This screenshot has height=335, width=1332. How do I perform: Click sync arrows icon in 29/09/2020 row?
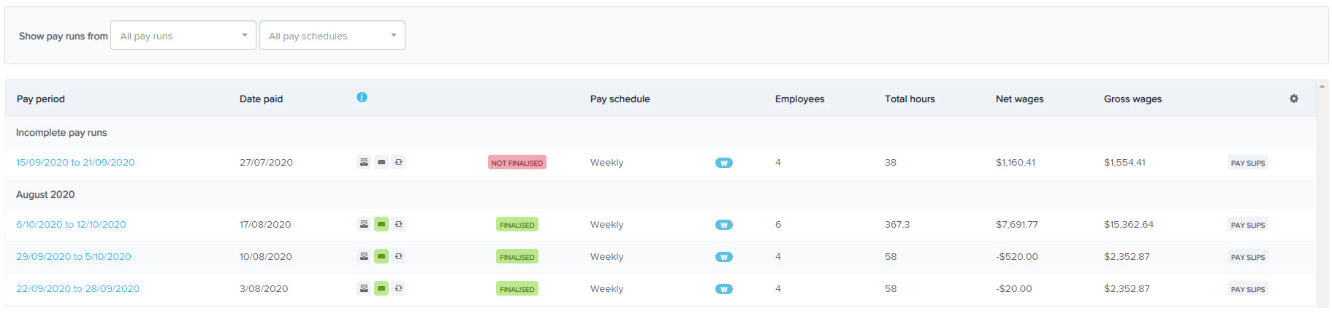pos(399,256)
